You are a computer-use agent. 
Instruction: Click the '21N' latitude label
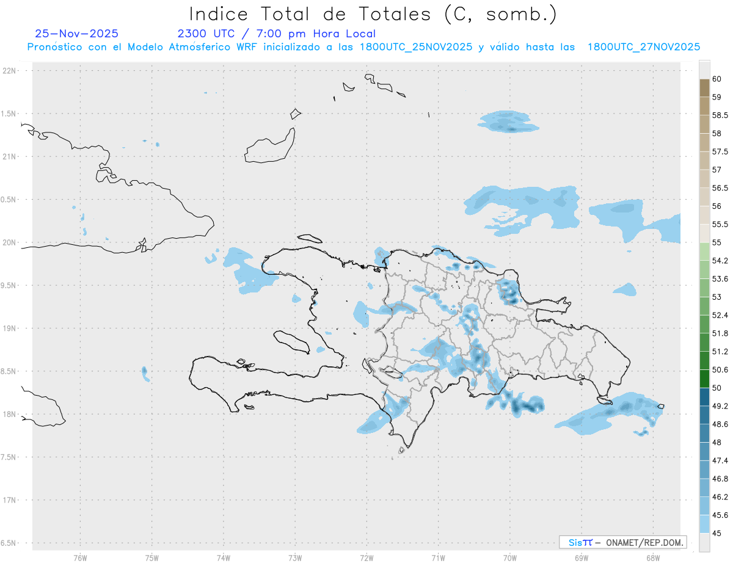[x=10, y=156]
